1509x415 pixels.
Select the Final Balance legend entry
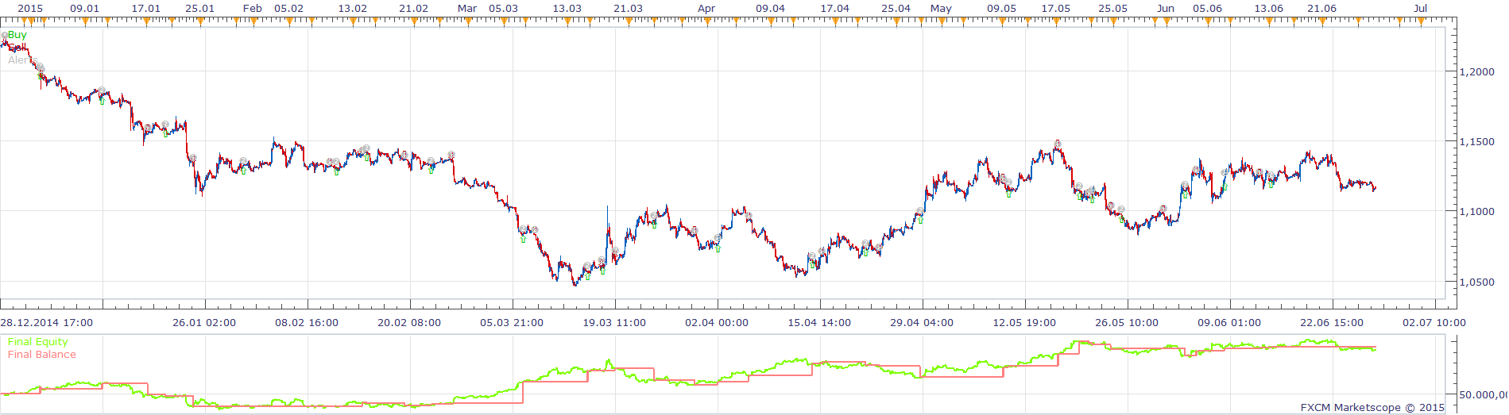[42, 355]
